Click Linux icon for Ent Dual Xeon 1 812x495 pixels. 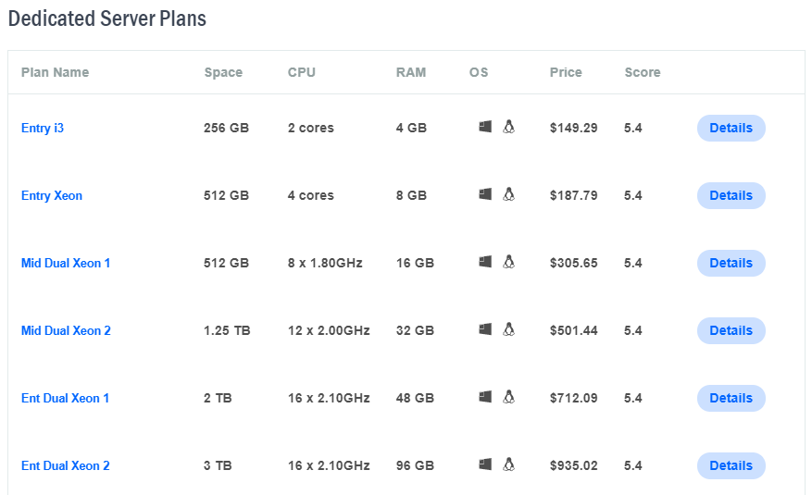[508, 397]
